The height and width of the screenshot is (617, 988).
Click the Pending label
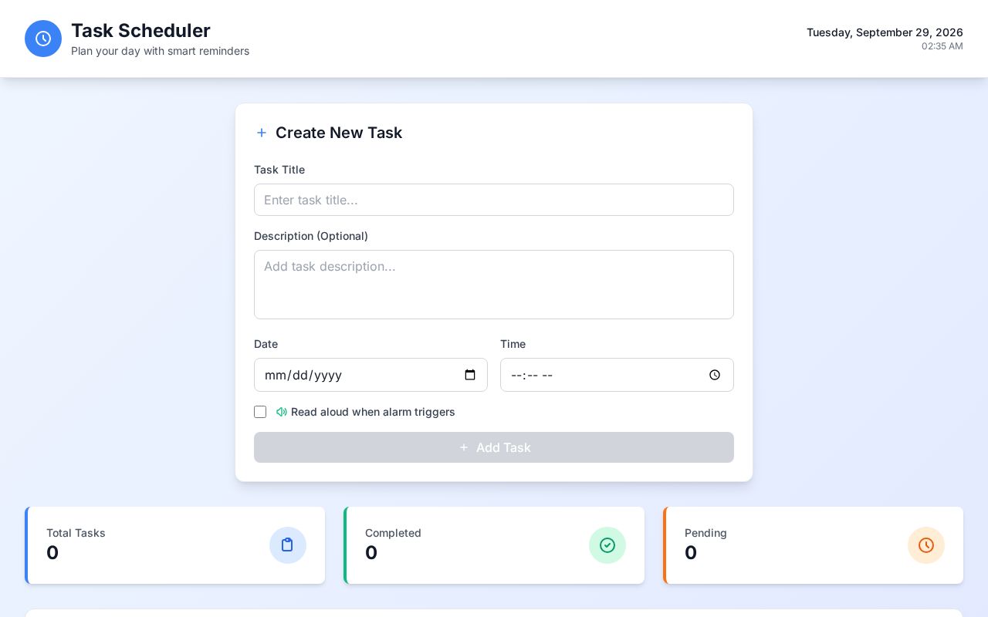tap(705, 533)
